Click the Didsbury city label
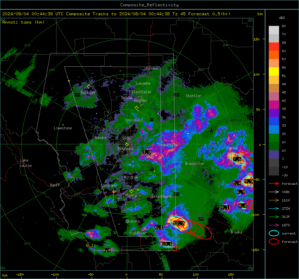The image size is (299, 279). pyautogui.click(x=126, y=149)
